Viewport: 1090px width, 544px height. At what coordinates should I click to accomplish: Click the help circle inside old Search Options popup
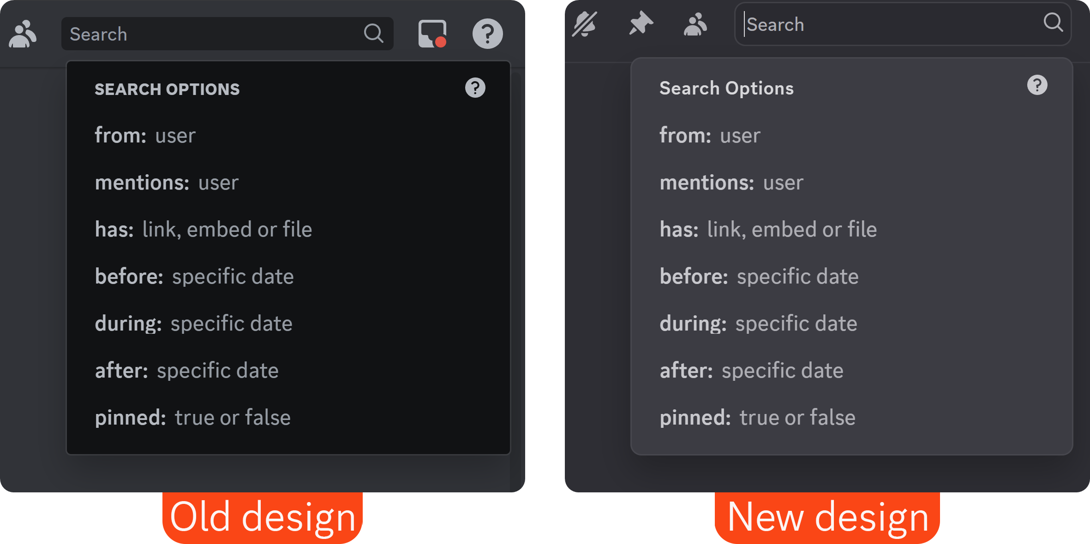[475, 87]
